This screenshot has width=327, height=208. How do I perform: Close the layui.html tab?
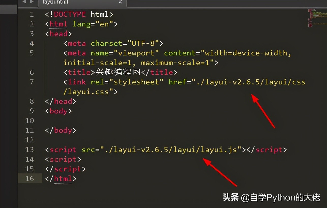tap(120, 2)
